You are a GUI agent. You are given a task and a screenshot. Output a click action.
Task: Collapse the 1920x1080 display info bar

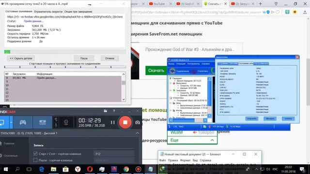coord(137,133)
